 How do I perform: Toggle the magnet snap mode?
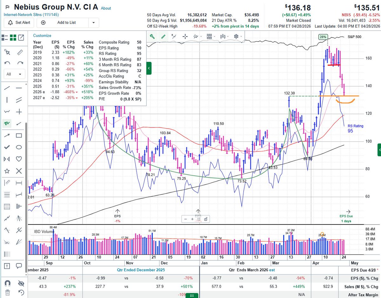7,283
